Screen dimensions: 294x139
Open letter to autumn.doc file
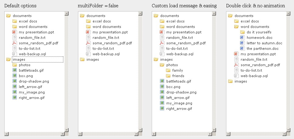tap(264, 43)
